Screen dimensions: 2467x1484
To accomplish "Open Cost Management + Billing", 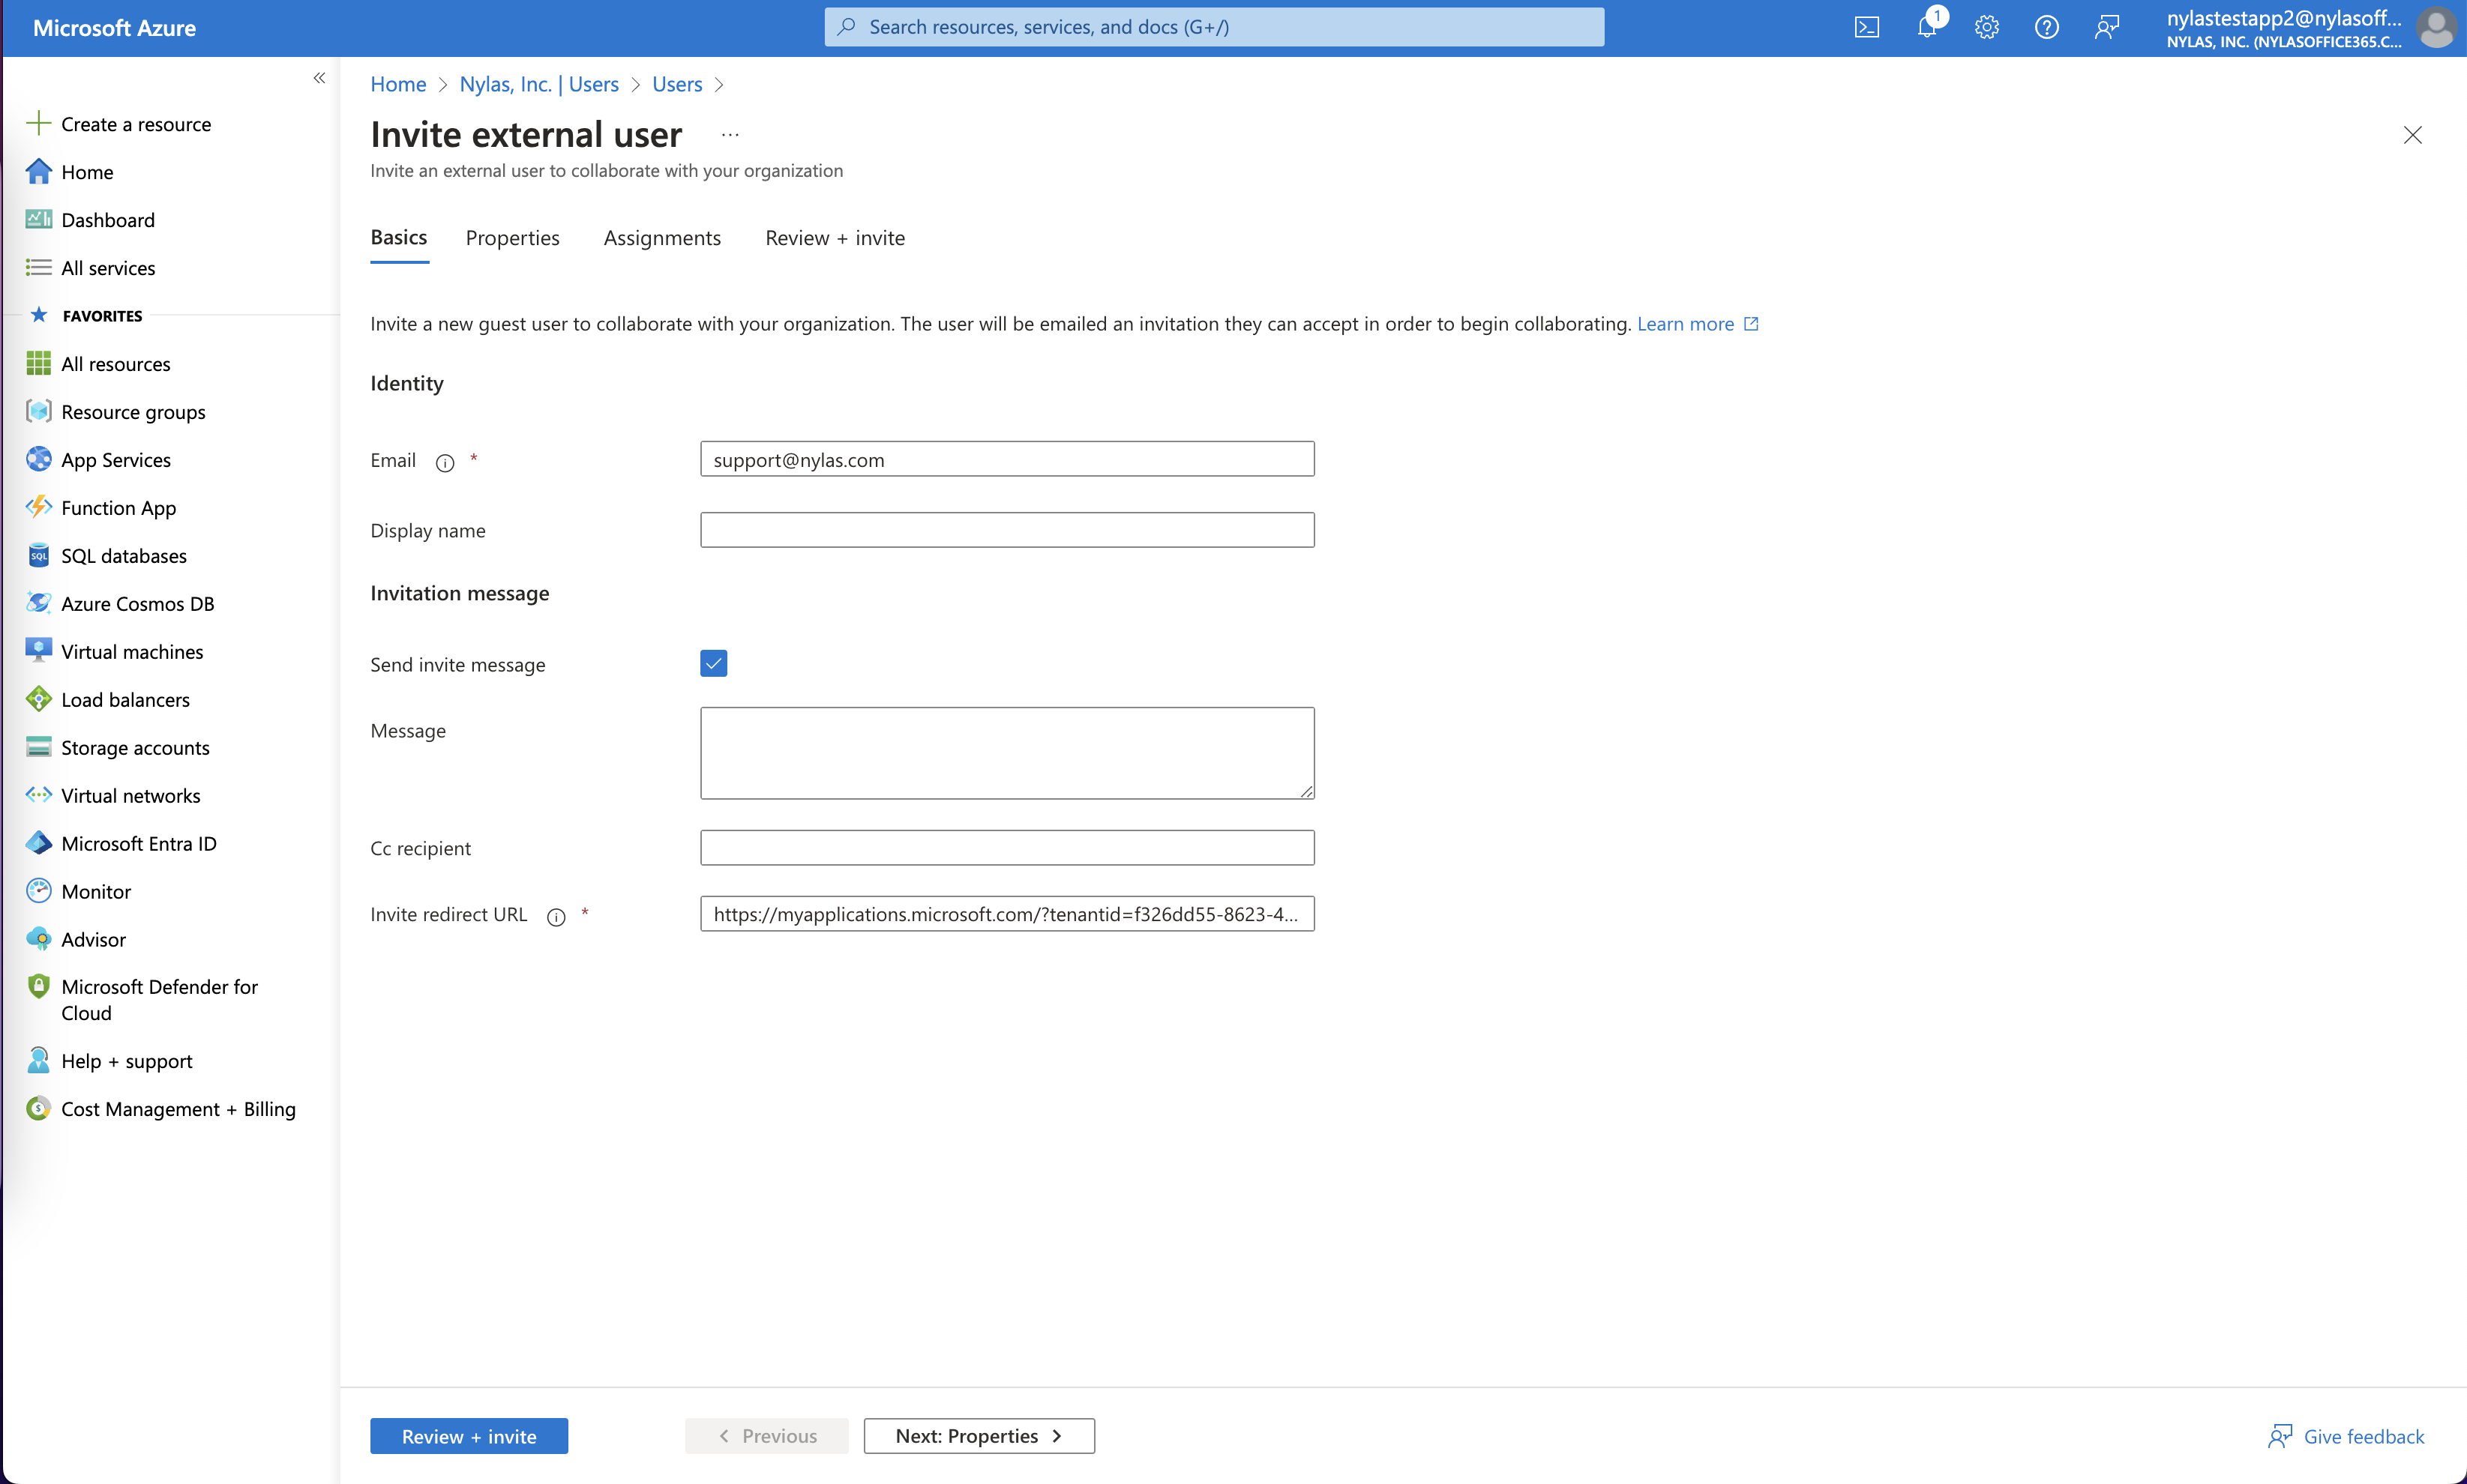I will pyautogui.click(x=178, y=1109).
